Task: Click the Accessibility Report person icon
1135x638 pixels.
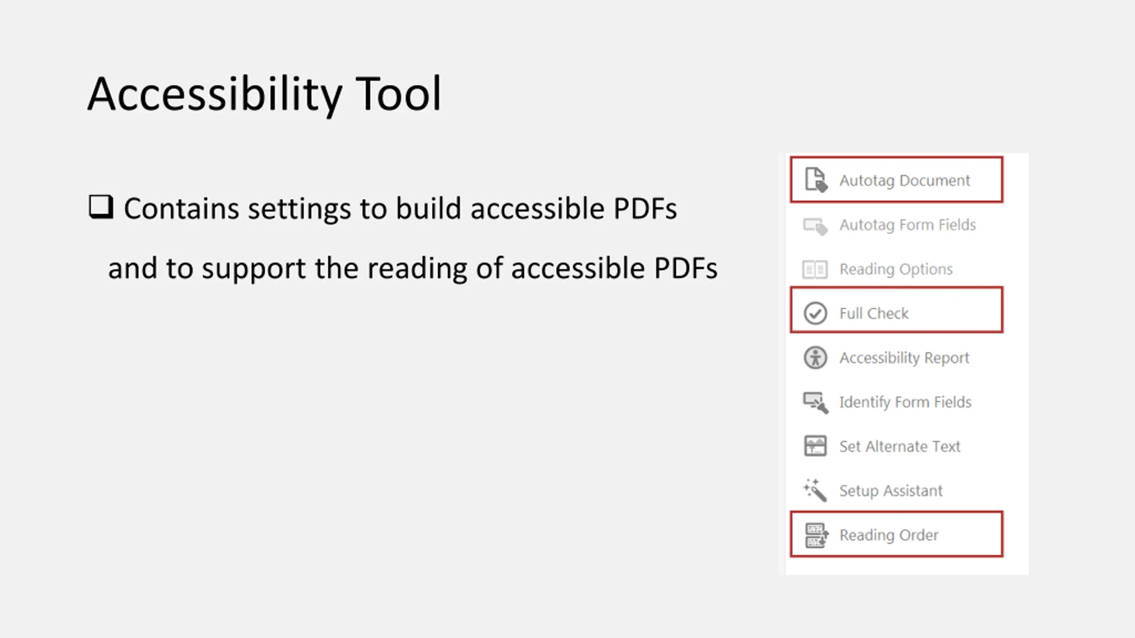Action: click(815, 358)
